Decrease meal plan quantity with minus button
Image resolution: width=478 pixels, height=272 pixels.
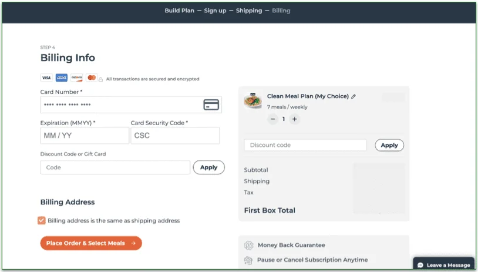pos(273,119)
